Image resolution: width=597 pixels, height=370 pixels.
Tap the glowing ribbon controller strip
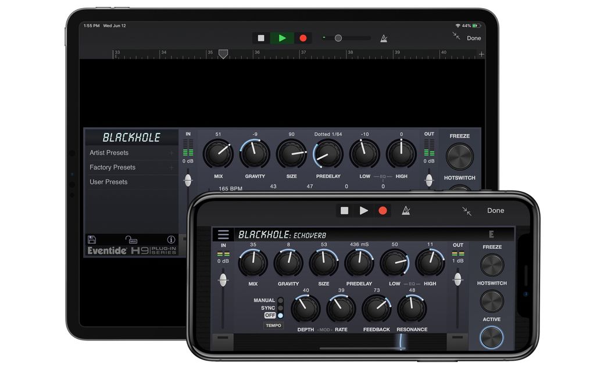[x=339, y=342]
